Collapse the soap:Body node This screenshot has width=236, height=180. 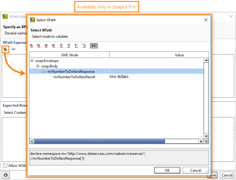[x=38, y=66]
